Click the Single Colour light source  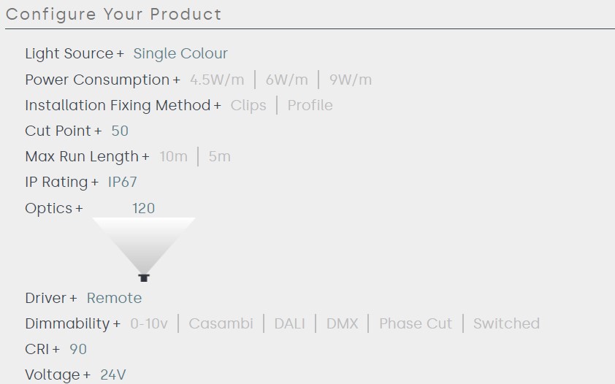coord(180,54)
